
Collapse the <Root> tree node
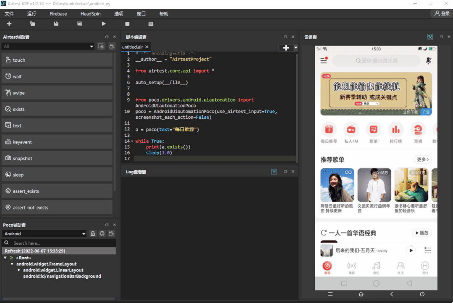click(x=5, y=258)
